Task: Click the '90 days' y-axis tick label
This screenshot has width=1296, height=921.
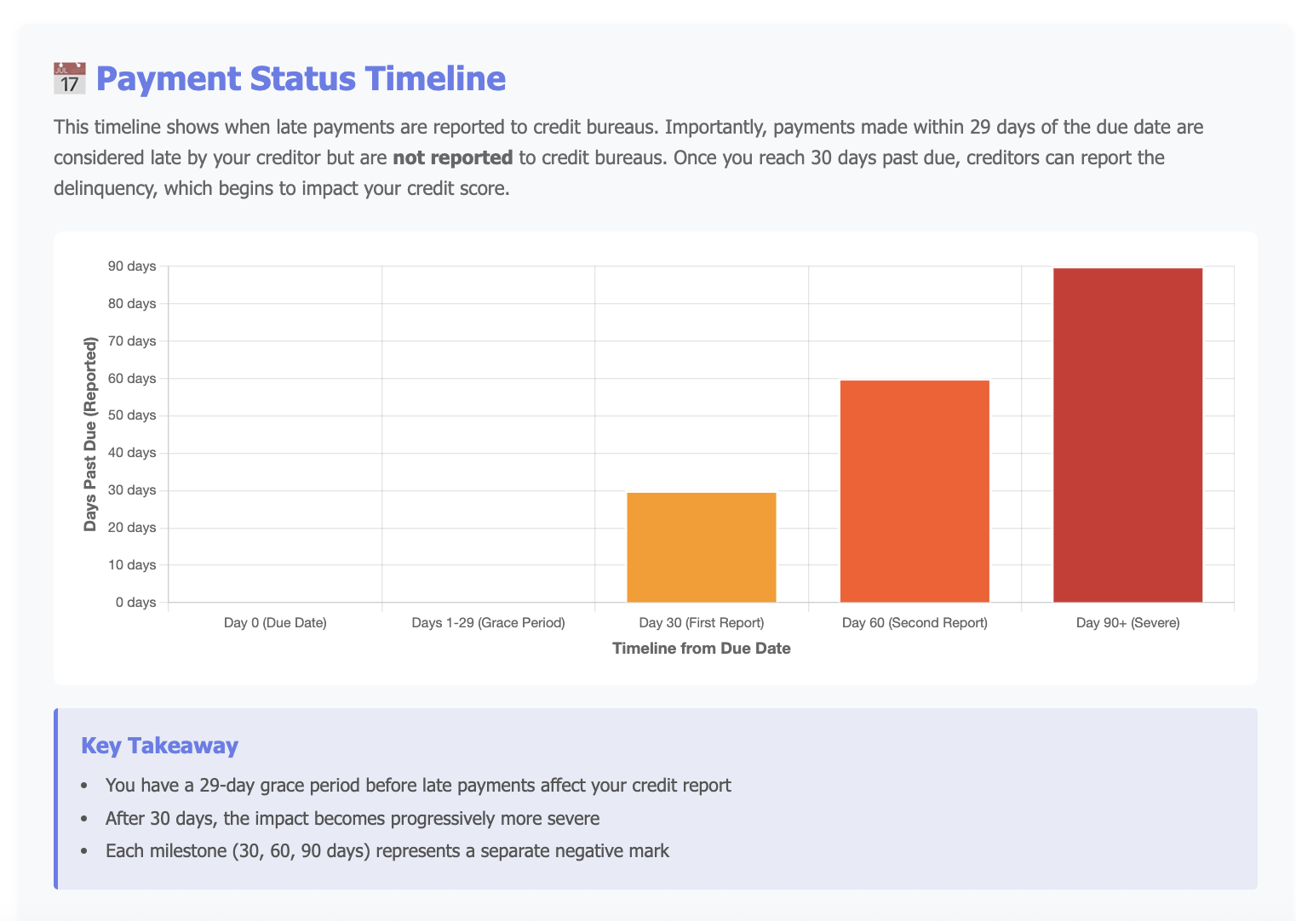Action: point(132,266)
